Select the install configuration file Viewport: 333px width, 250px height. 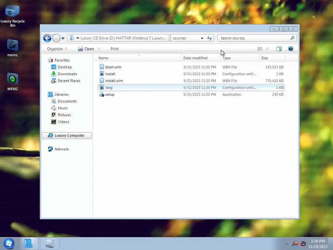coord(191,74)
